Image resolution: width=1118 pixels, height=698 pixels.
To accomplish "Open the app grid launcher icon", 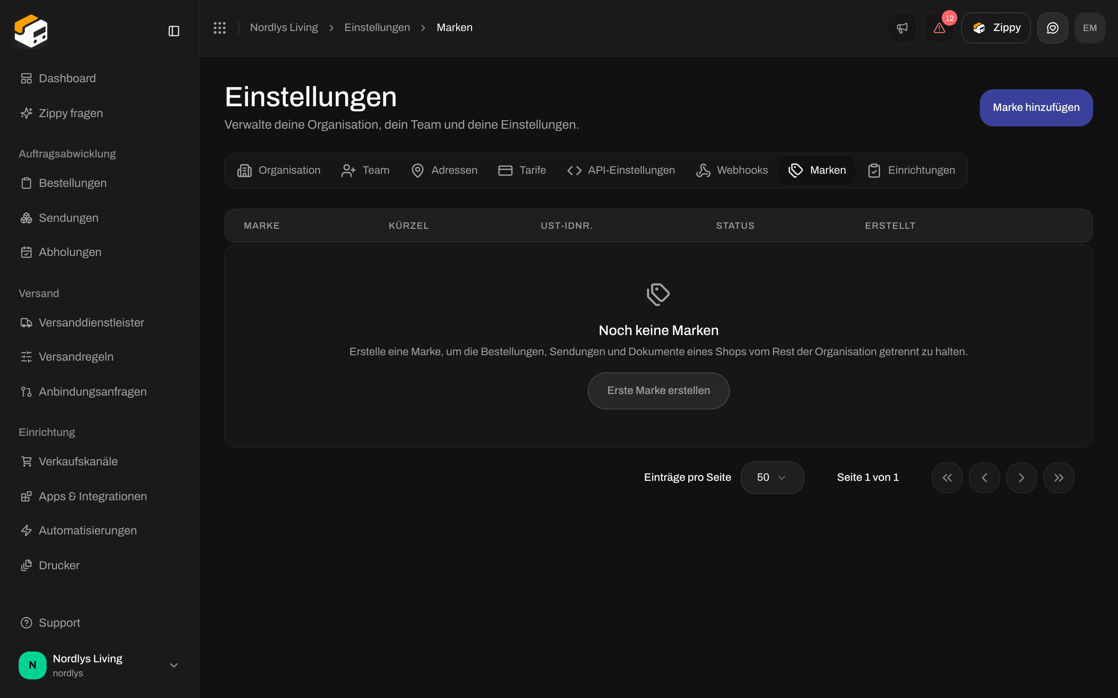I will click(219, 28).
